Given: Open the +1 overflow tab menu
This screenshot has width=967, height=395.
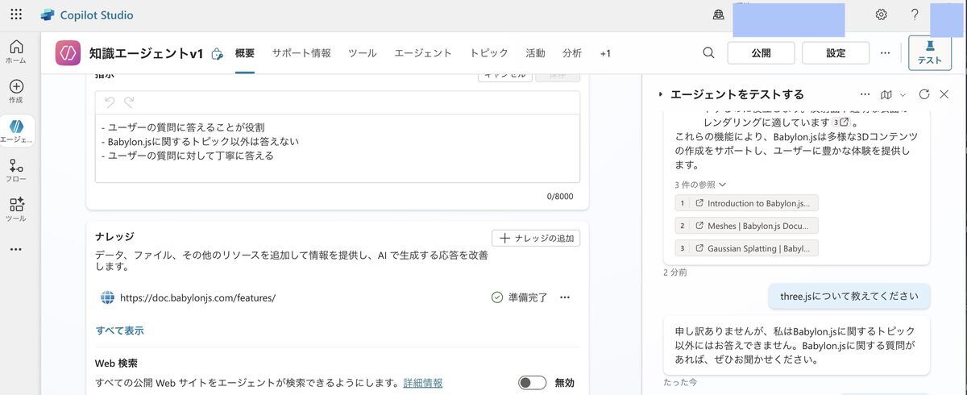Looking at the screenshot, I should 605,53.
